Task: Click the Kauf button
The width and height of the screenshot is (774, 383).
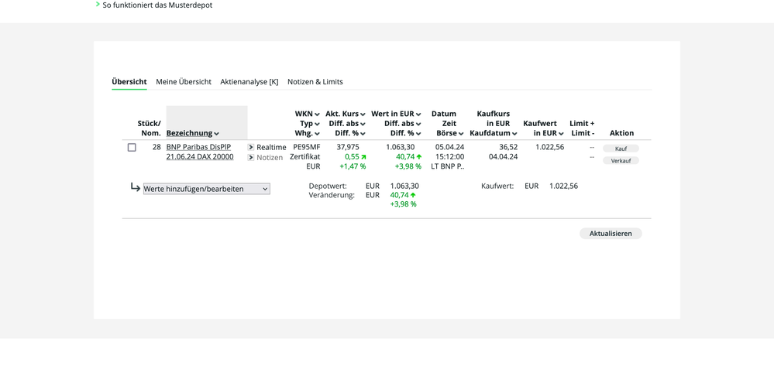Action: click(621, 149)
